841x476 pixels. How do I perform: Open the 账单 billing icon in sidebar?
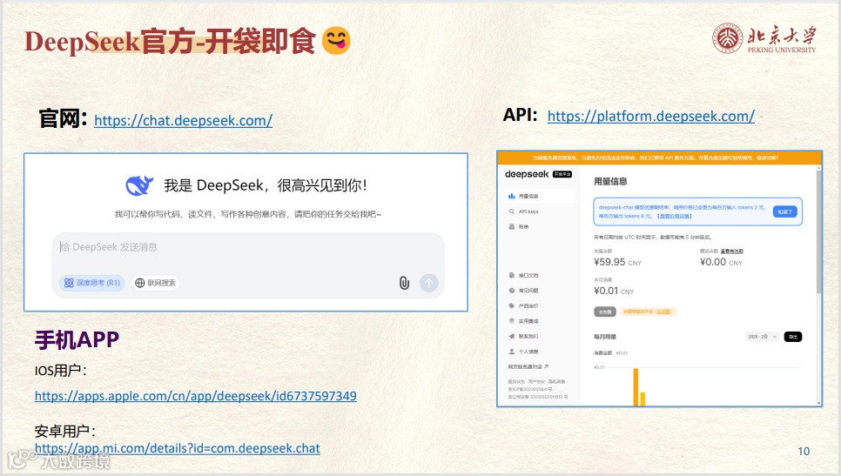(512, 227)
